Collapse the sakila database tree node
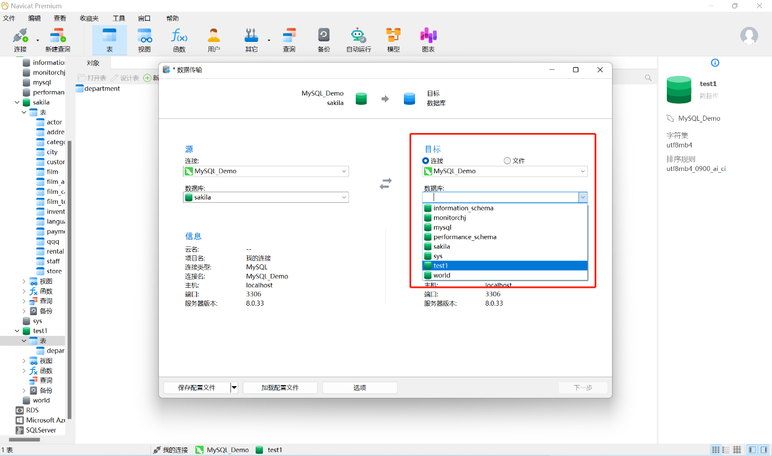 (x=16, y=103)
